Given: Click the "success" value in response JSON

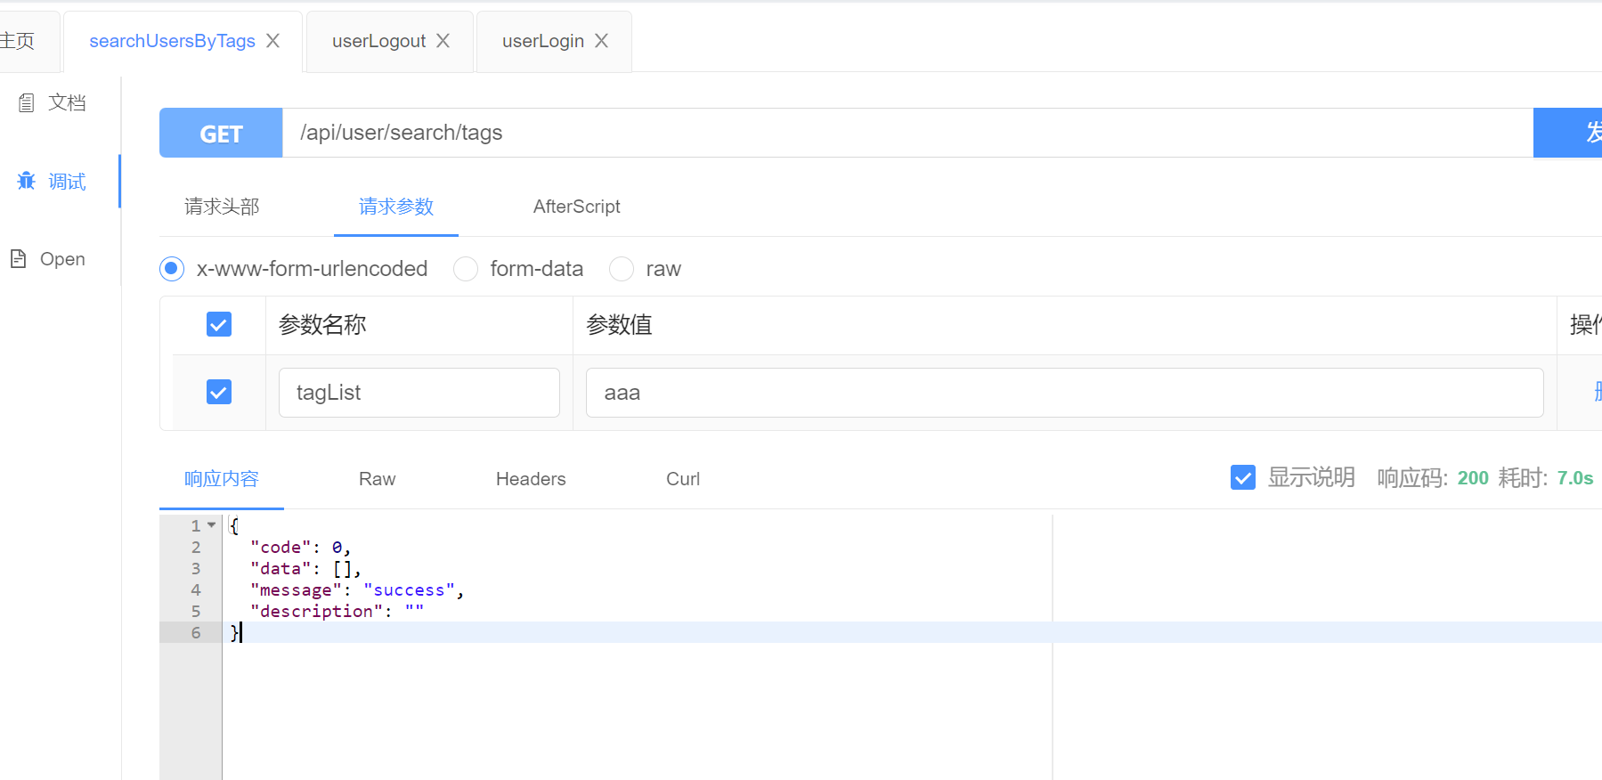Looking at the screenshot, I should tap(409, 589).
